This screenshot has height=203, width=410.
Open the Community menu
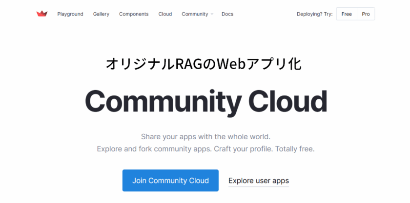click(195, 14)
